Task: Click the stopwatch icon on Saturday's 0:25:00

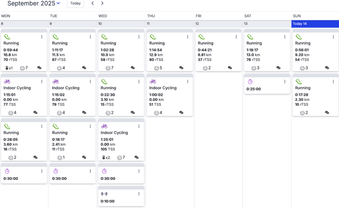Action: tap(250, 81)
